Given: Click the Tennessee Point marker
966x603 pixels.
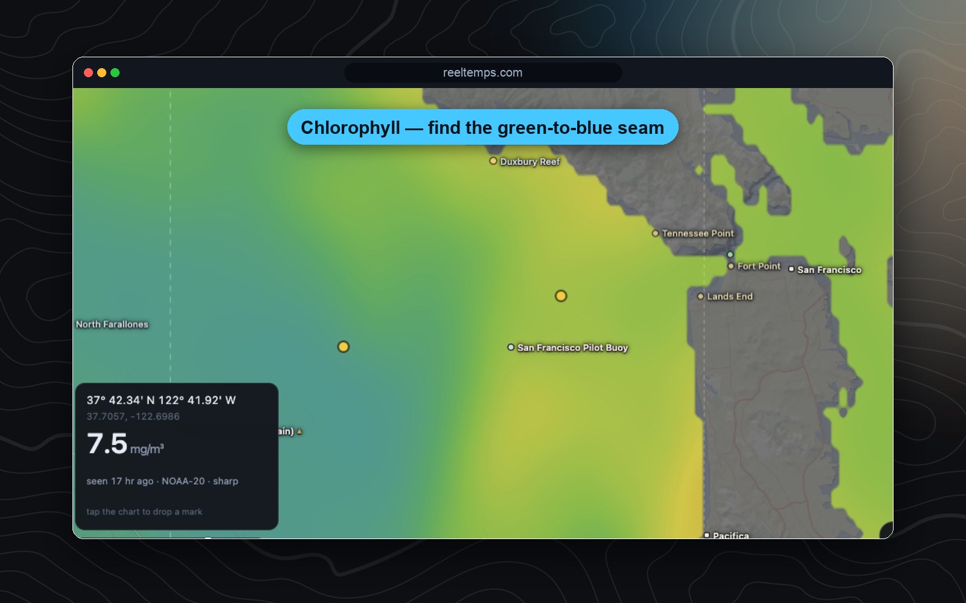Looking at the screenshot, I should pos(655,233).
